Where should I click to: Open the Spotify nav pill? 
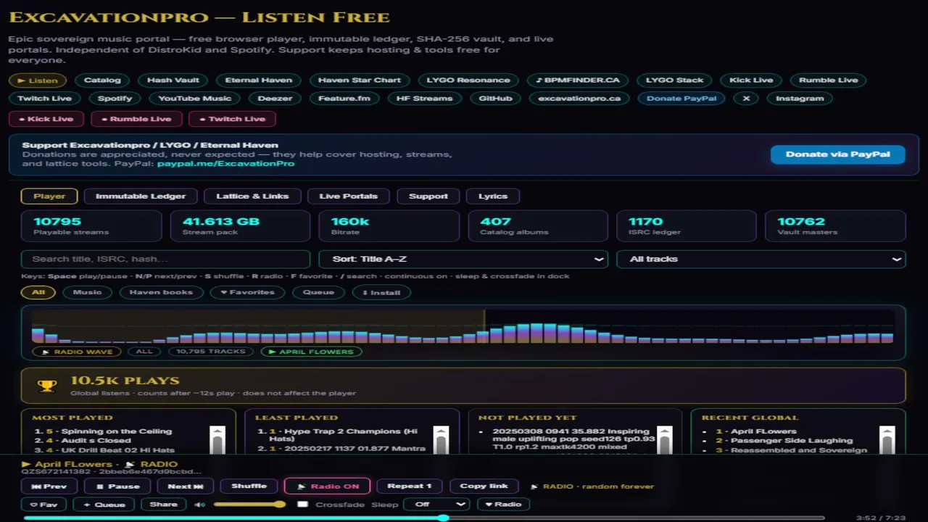115,98
